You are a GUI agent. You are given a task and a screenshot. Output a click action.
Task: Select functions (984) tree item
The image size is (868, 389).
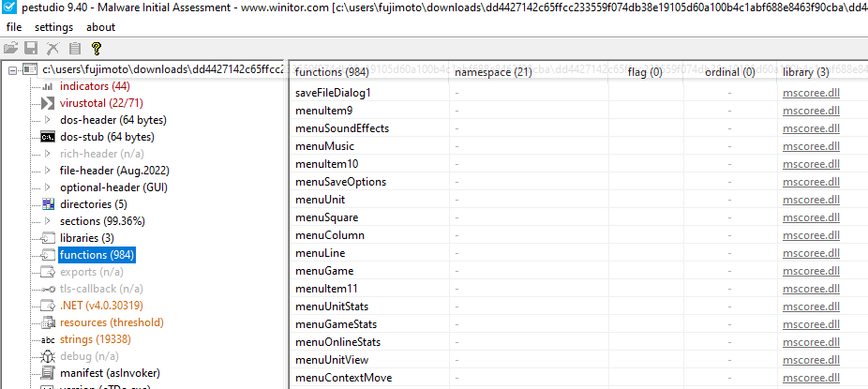pos(97,255)
